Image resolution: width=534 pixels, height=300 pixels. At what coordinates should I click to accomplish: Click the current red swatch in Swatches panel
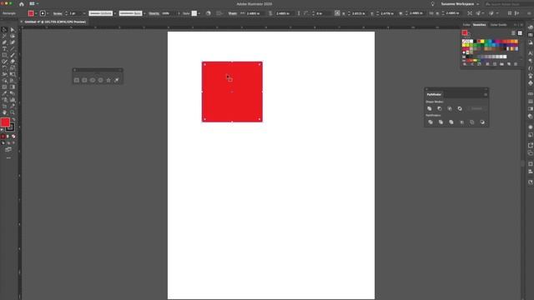pos(465,33)
